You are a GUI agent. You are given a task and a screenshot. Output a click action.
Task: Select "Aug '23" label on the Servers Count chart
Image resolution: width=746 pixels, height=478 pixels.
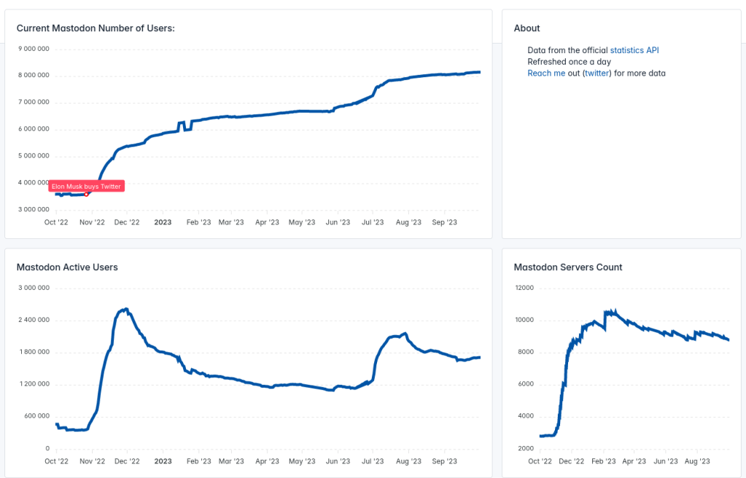[698, 461]
